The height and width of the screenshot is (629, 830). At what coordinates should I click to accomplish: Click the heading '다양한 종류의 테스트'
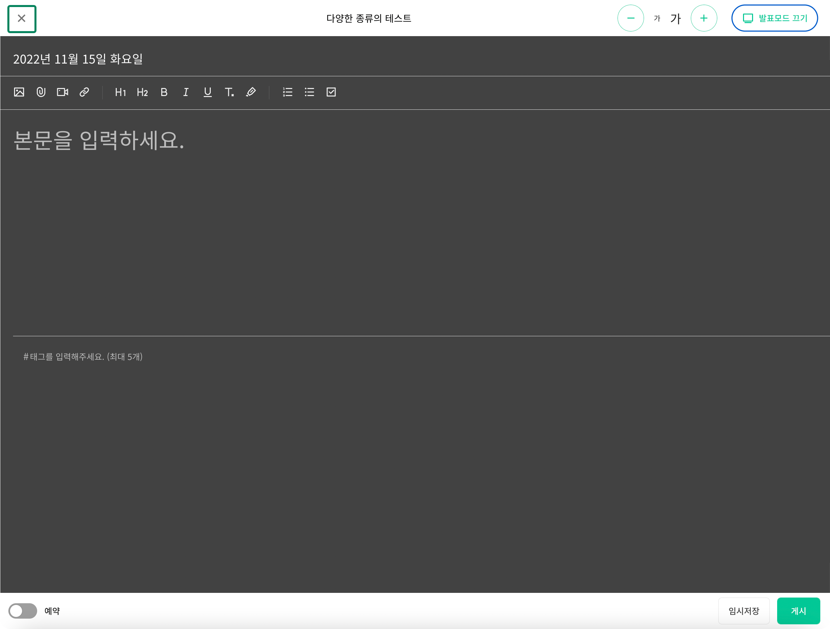[x=369, y=18]
